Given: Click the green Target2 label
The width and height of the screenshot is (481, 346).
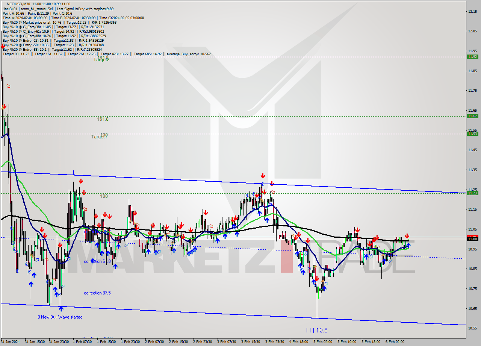Looking at the screenshot, I should 101,60.
